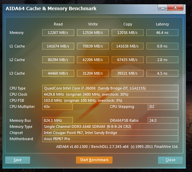
Task: Close window using the red X icon
Action: 175,8
